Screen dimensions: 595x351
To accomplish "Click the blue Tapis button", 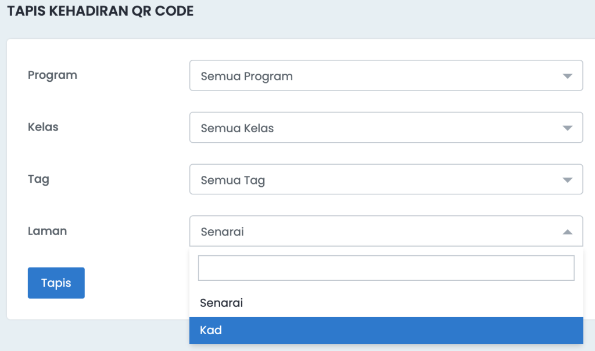I will coord(56,283).
